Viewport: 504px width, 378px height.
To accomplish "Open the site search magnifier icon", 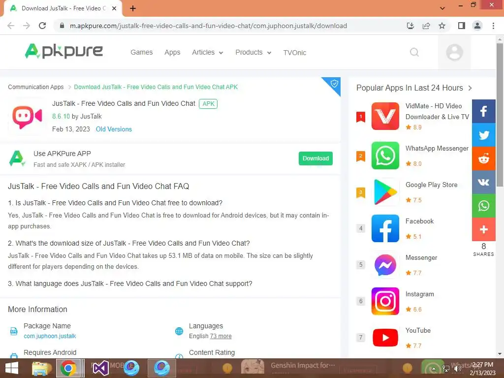I will [x=414, y=52].
